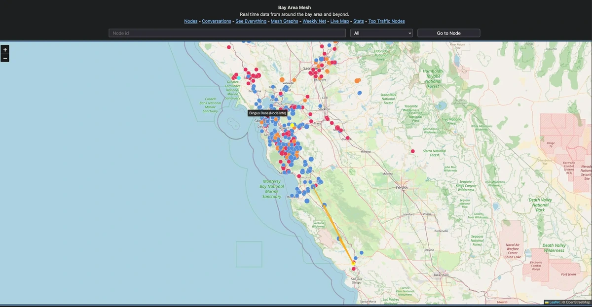Focus the Node id input field
The width and height of the screenshot is (592, 307).
coord(227,33)
